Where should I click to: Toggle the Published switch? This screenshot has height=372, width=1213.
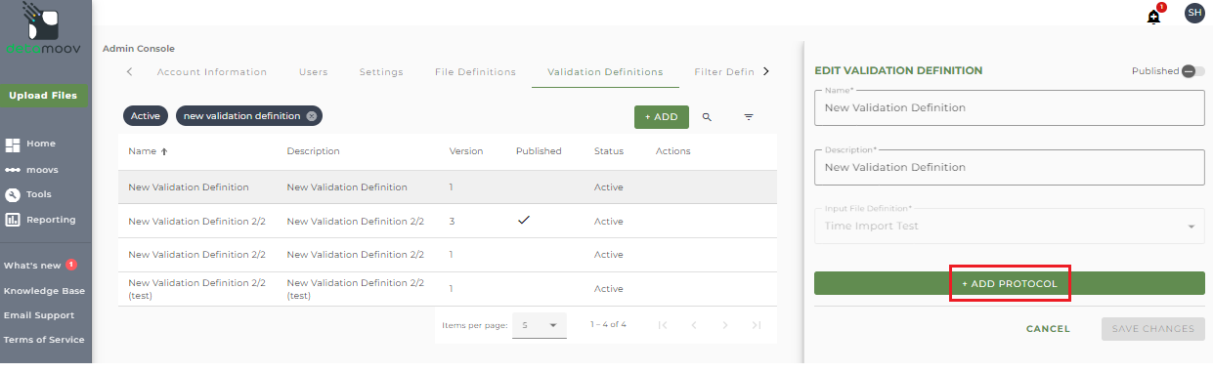click(x=1192, y=71)
